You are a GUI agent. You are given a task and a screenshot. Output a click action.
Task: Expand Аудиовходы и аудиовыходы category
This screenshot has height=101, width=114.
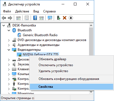(x=9, y=45)
